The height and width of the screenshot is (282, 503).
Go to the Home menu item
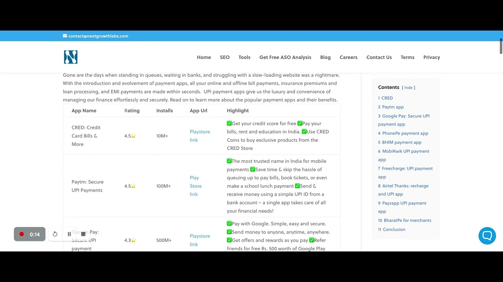click(204, 57)
